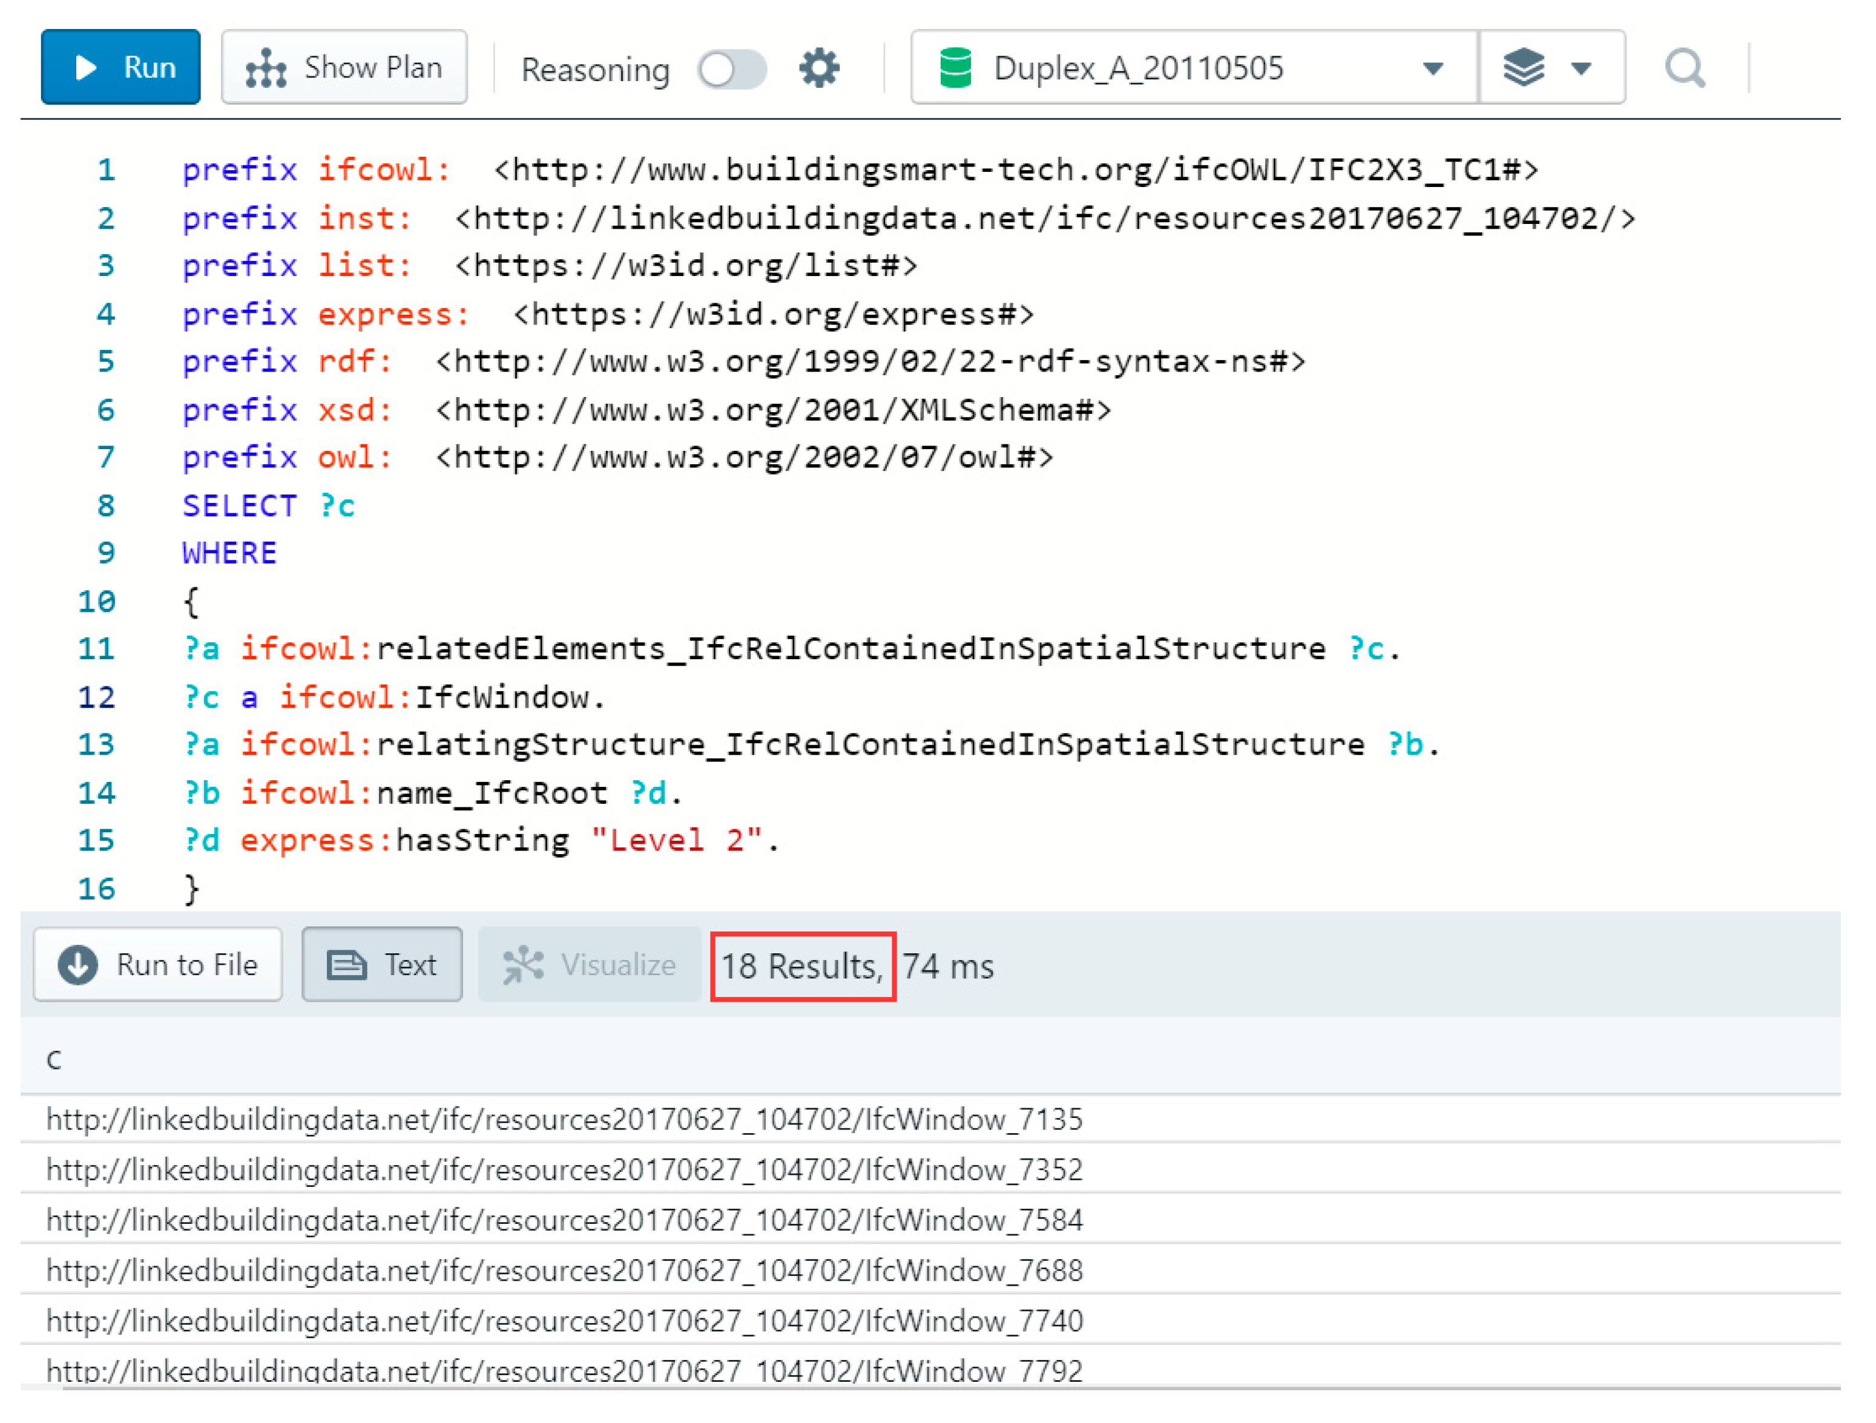The width and height of the screenshot is (1876, 1423).
Task: Click the search magnifier icon
Action: click(1684, 68)
